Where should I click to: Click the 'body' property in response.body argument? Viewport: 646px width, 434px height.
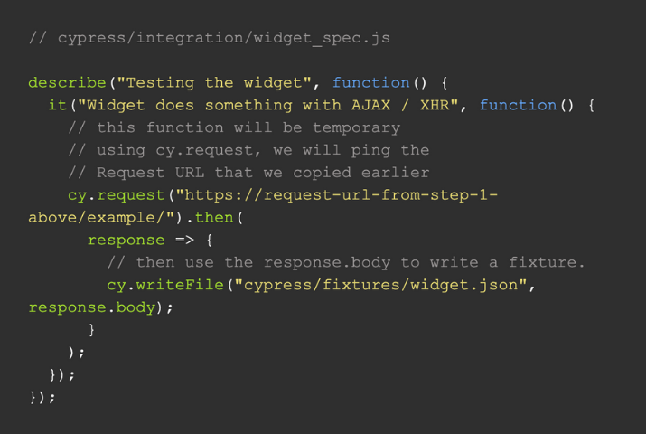(136, 308)
